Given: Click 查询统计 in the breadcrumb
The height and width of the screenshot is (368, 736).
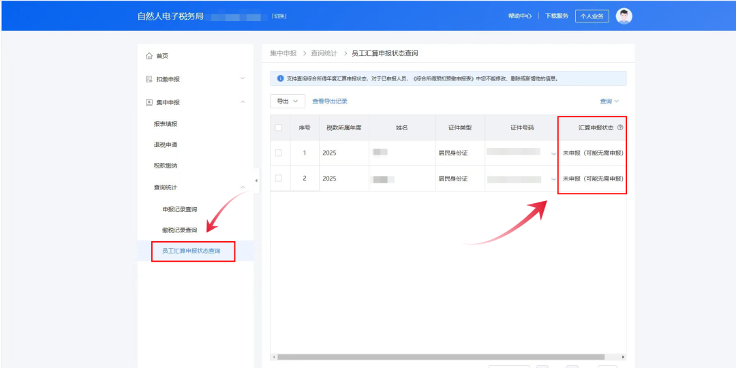Looking at the screenshot, I should [324, 54].
